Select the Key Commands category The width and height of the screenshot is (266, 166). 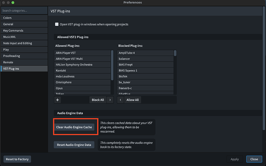13,30
